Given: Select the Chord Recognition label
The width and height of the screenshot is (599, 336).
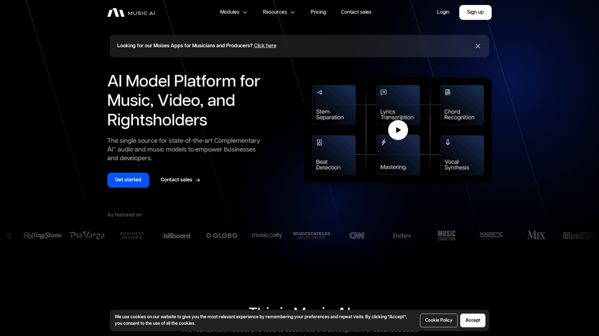Looking at the screenshot, I should point(459,114).
